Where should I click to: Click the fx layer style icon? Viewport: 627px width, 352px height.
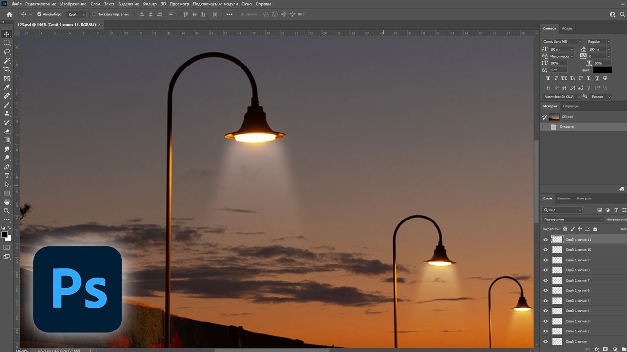pos(597,349)
